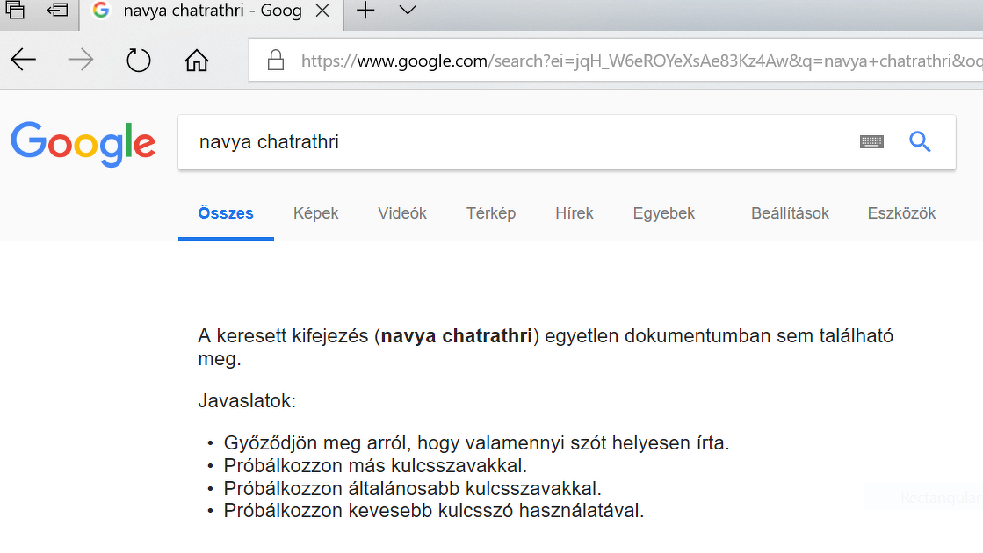Go to the home page icon
The image size is (983, 553).
(x=196, y=60)
